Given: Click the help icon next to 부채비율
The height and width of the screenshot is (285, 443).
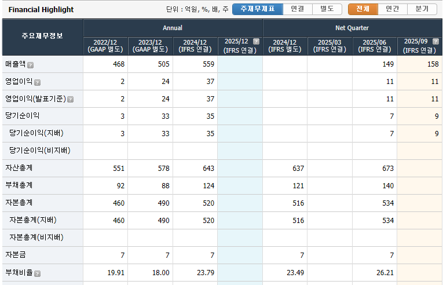Looking at the screenshot, I should (37, 273).
